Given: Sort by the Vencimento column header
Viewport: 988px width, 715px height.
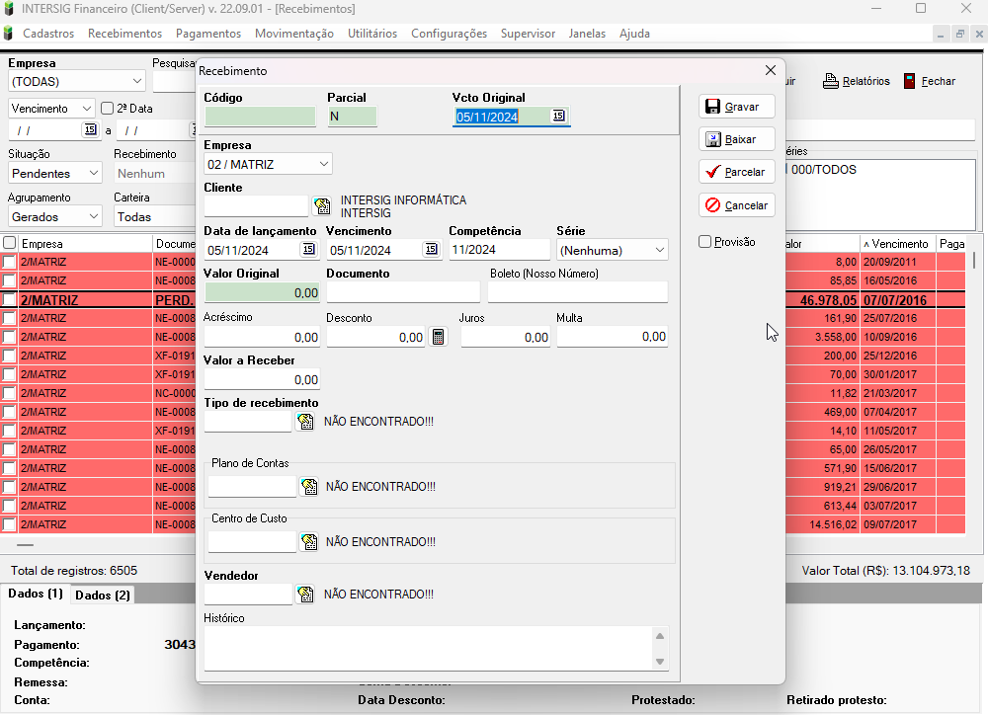Looking at the screenshot, I should (x=898, y=244).
